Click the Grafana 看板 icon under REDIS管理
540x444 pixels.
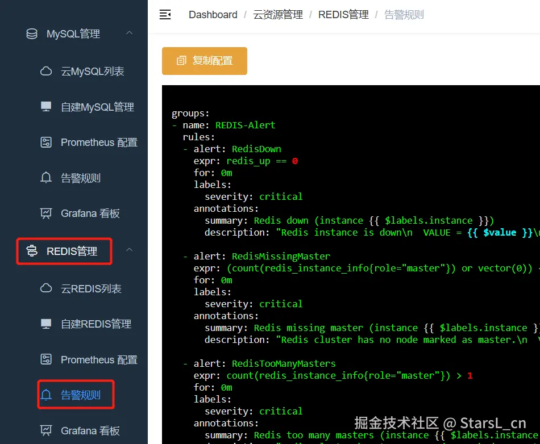[x=46, y=430]
